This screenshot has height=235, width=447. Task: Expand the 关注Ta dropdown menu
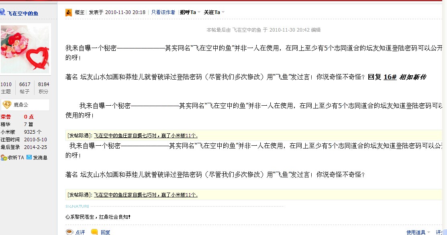(x=214, y=12)
